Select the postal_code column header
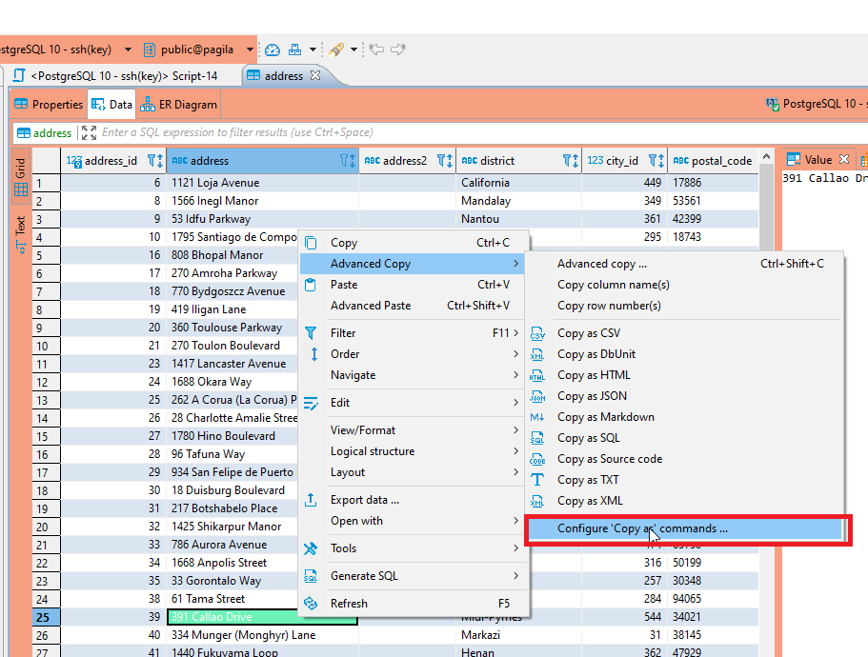 713,161
